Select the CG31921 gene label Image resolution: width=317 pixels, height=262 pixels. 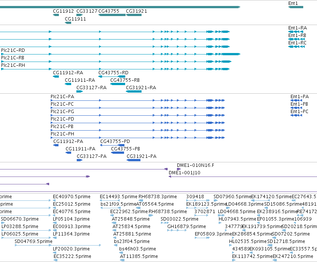click(x=136, y=11)
